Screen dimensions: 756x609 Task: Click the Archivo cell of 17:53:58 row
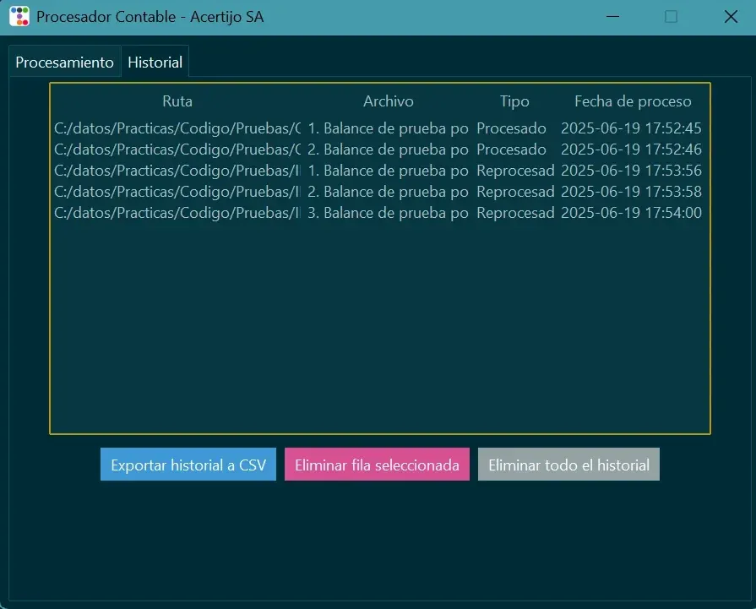point(388,192)
